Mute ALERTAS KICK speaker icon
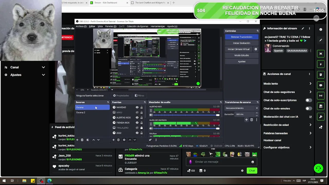 click(151, 115)
